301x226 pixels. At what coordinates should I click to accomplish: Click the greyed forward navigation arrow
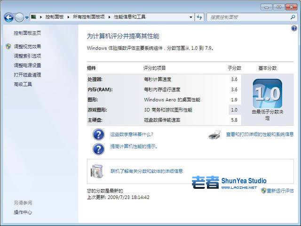coord(19,17)
